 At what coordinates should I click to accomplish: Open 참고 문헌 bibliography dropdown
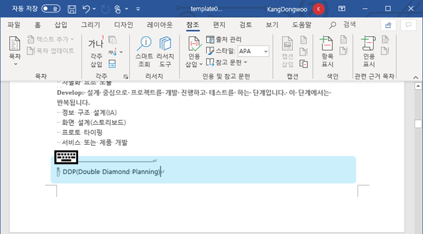[227, 62]
